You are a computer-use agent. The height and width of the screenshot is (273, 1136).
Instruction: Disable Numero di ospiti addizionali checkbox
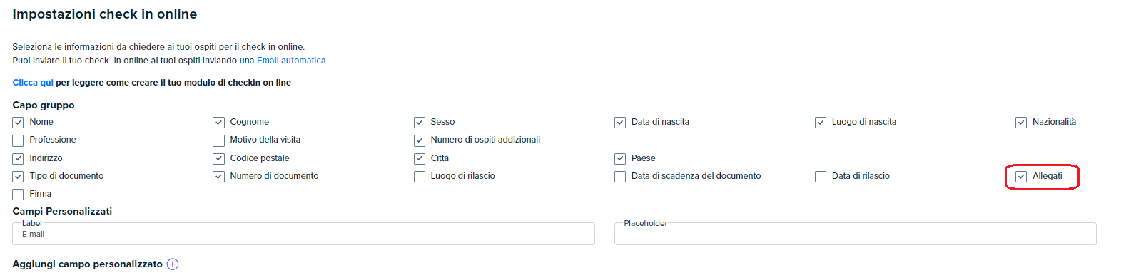coord(420,140)
